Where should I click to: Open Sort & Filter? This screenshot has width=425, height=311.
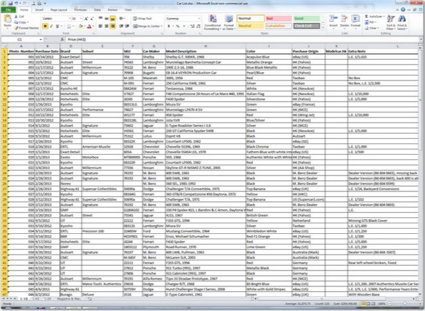390,23
